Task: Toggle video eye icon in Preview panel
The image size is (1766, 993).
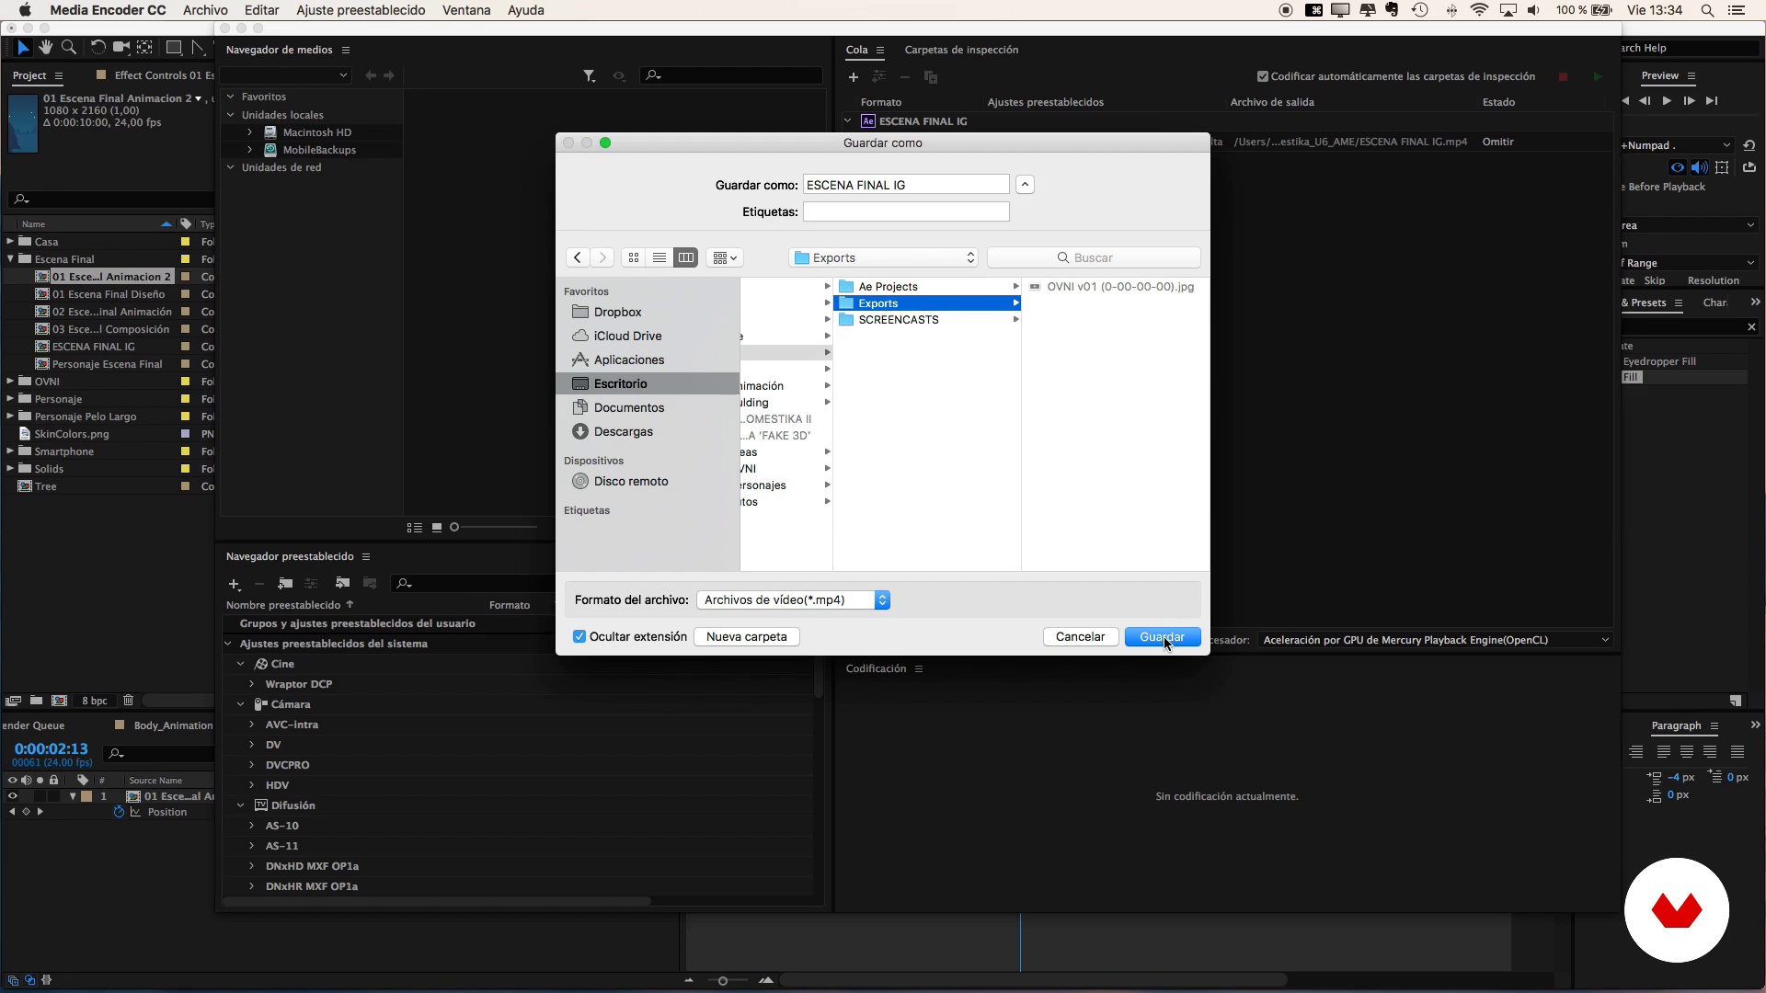Action: pyautogui.click(x=1678, y=167)
